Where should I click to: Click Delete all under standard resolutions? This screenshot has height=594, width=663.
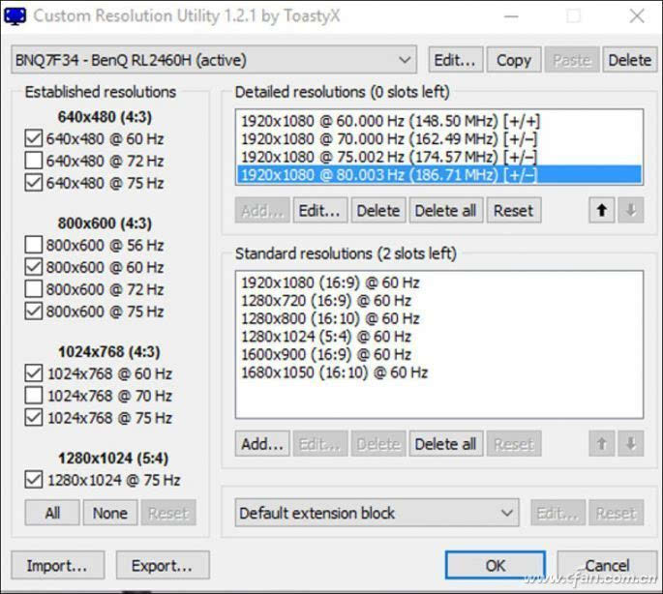tap(446, 443)
